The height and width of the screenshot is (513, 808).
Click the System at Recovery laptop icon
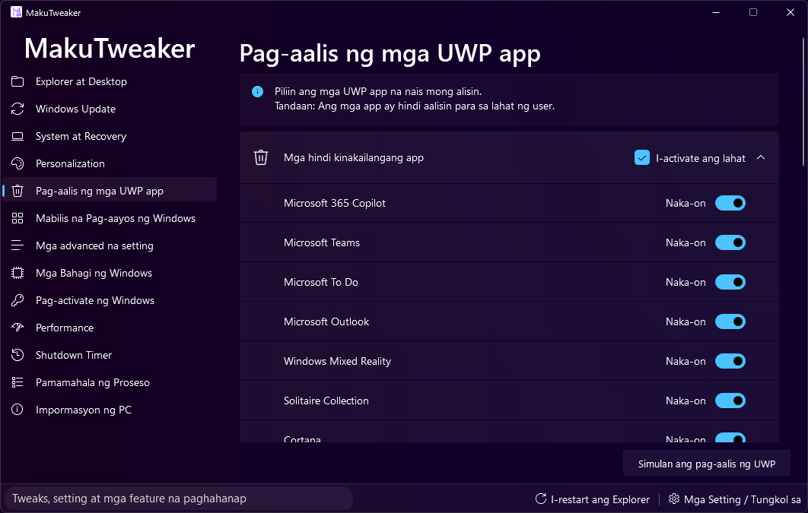pos(17,136)
